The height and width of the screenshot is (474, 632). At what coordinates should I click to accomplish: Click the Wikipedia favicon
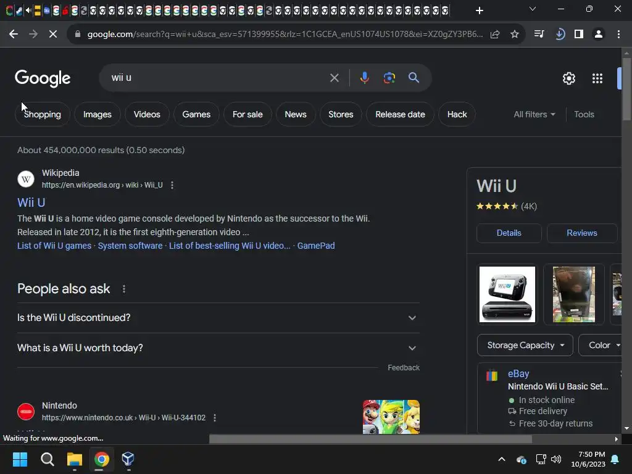click(x=26, y=179)
